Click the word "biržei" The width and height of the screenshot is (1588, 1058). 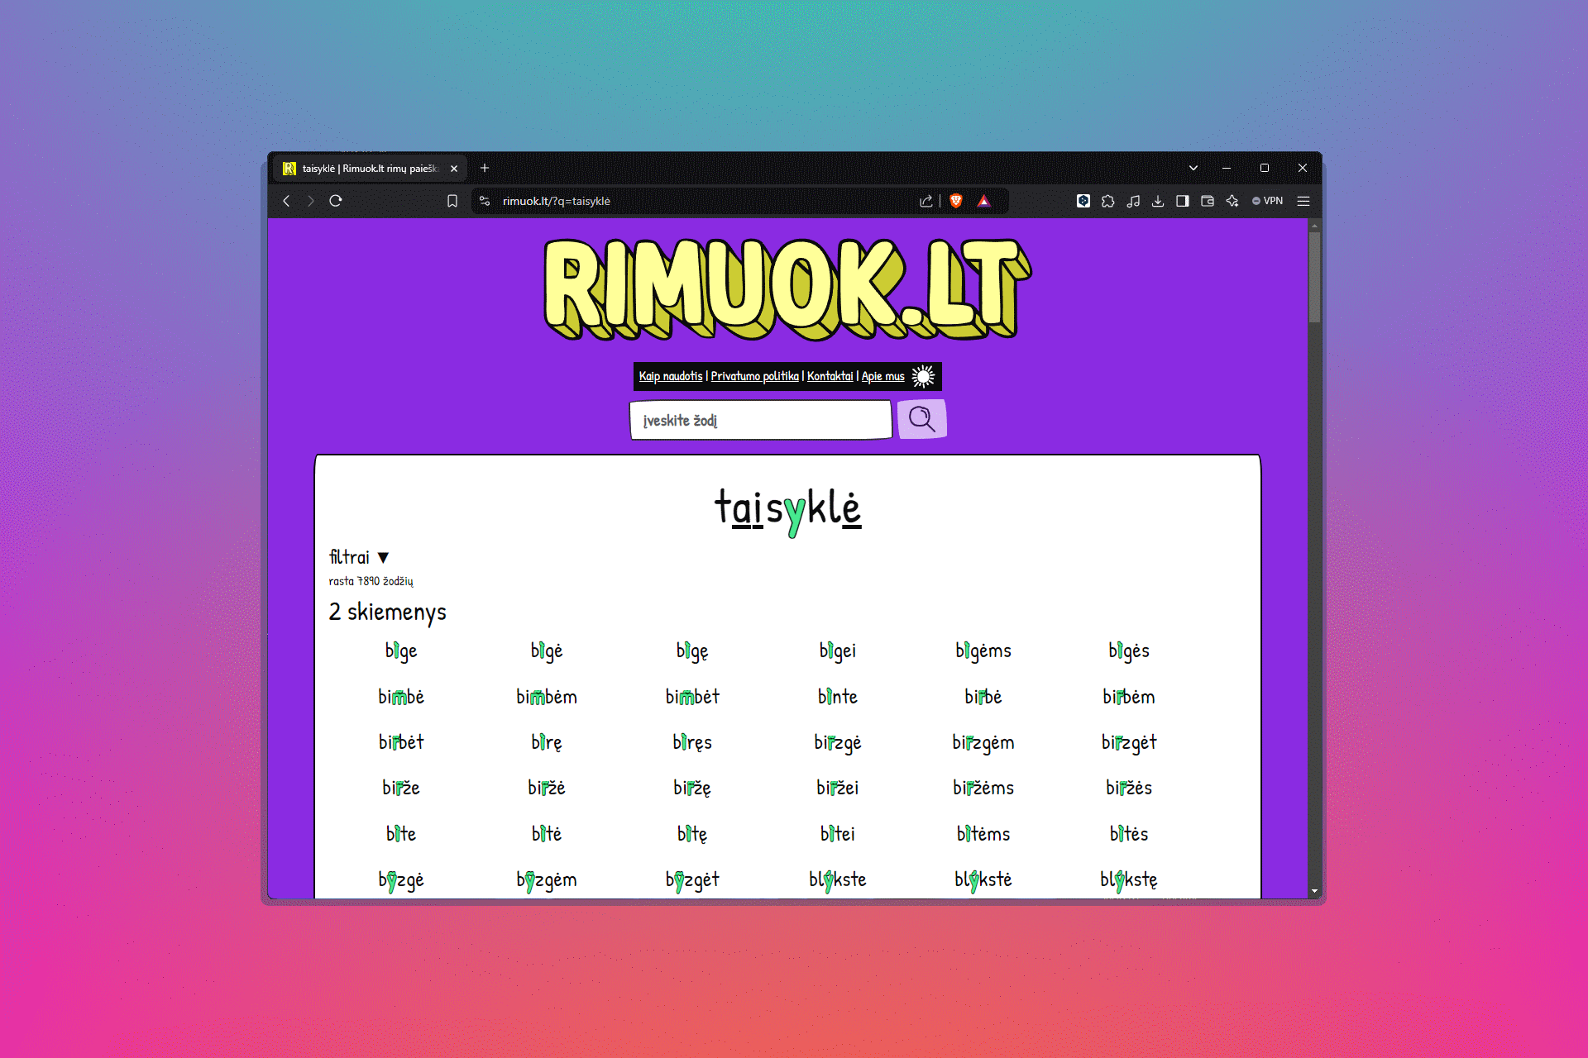(x=838, y=788)
